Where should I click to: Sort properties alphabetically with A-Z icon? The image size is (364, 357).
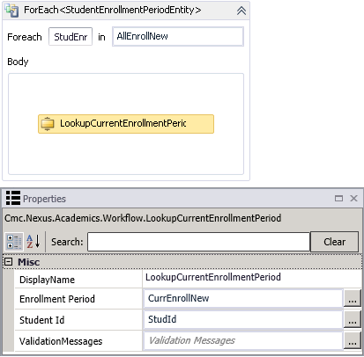pos(33,242)
